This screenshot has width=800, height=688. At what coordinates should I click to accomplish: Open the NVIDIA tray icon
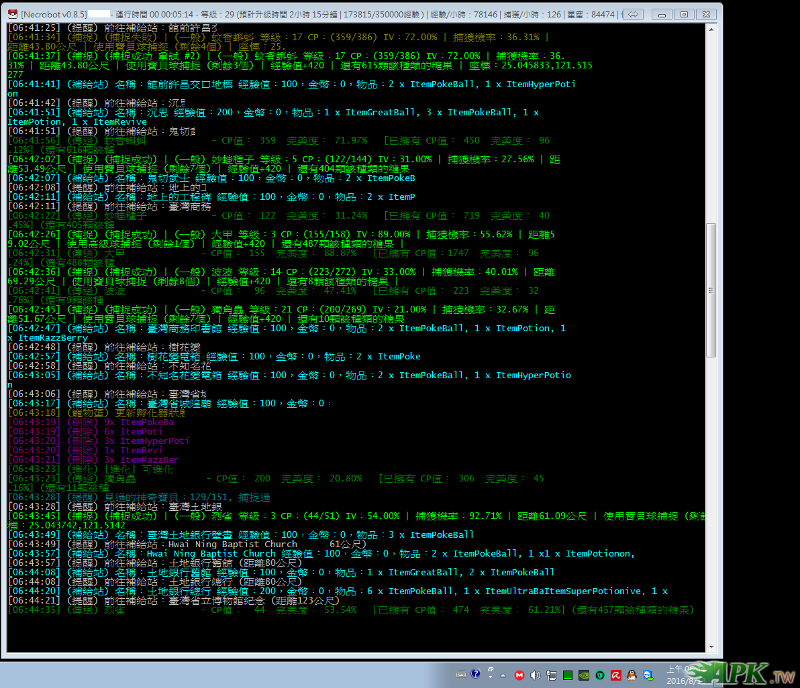(x=584, y=674)
